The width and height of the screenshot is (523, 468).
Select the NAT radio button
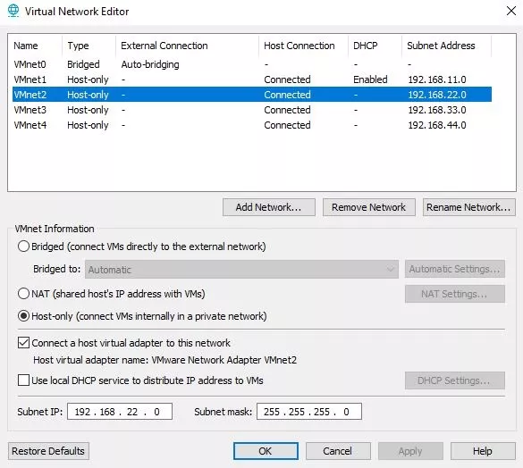click(x=23, y=294)
